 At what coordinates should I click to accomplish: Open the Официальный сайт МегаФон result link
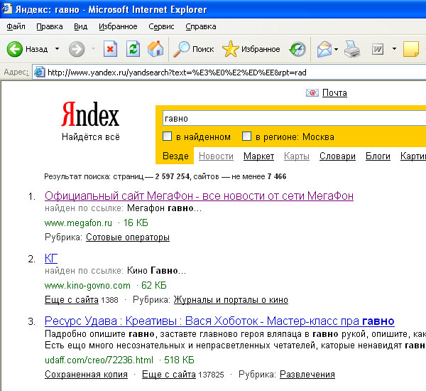tap(199, 195)
